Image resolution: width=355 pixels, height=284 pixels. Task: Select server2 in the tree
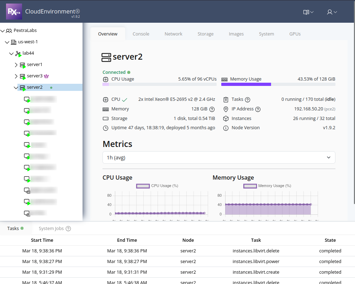point(35,87)
